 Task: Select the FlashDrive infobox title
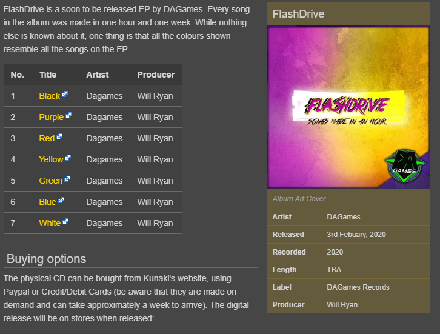[298, 14]
